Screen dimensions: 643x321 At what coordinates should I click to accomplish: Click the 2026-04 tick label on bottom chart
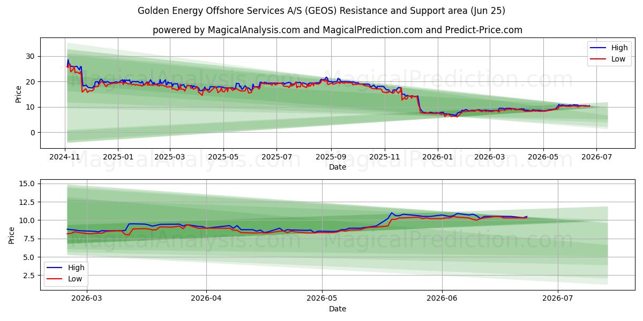[206, 299]
